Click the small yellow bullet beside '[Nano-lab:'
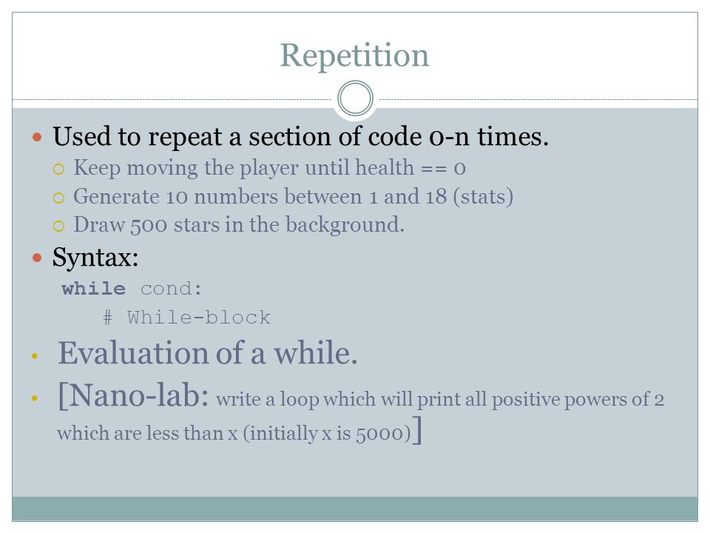 click(35, 398)
